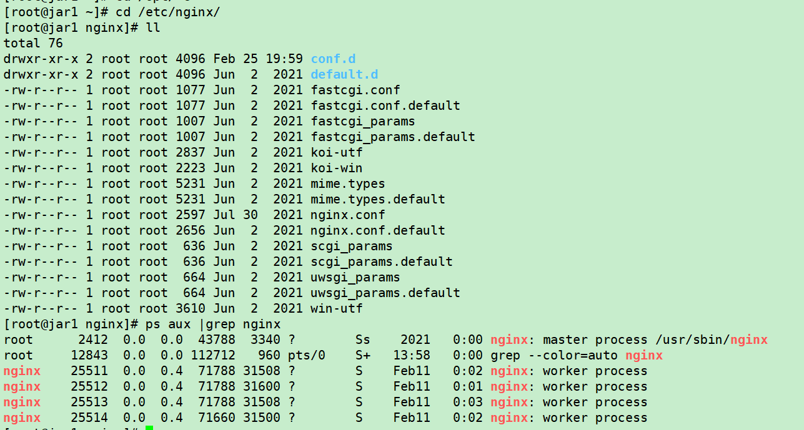This screenshot has width=804, height=430.
Task: Select the fastcgi.conf entry
Action: [x=355, y=90]
